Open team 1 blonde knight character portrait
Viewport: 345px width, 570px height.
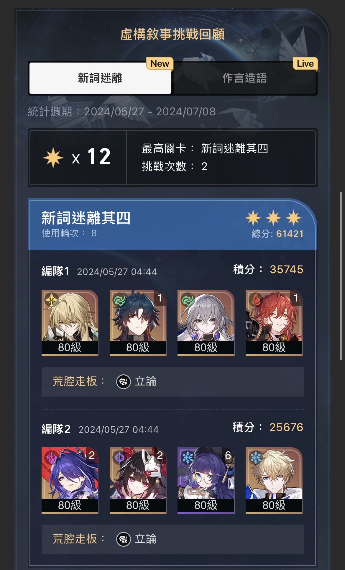(70, 323)
